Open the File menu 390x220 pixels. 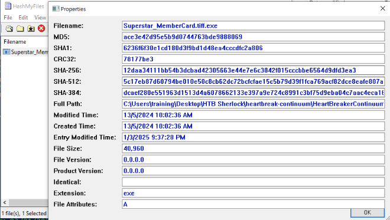(x=8, y=17)
